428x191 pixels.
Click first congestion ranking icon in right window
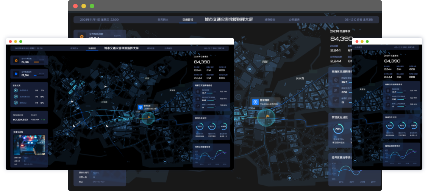pos(387,91)
